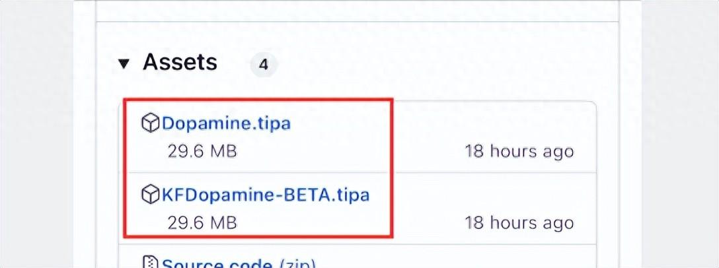Click the Dopamine.tipa 18 hours ago timestamp
This screenshot has width=719, height=268.
pos(519,151)
